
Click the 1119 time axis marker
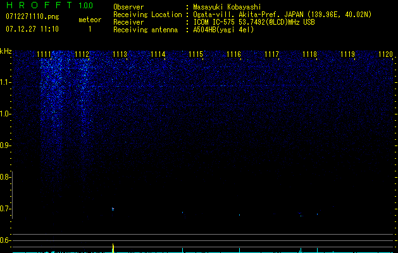click(347, 54)
